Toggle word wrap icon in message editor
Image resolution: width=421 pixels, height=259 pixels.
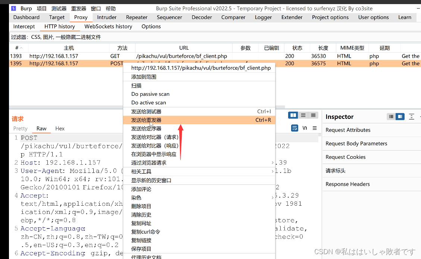[x=294, y=128]
